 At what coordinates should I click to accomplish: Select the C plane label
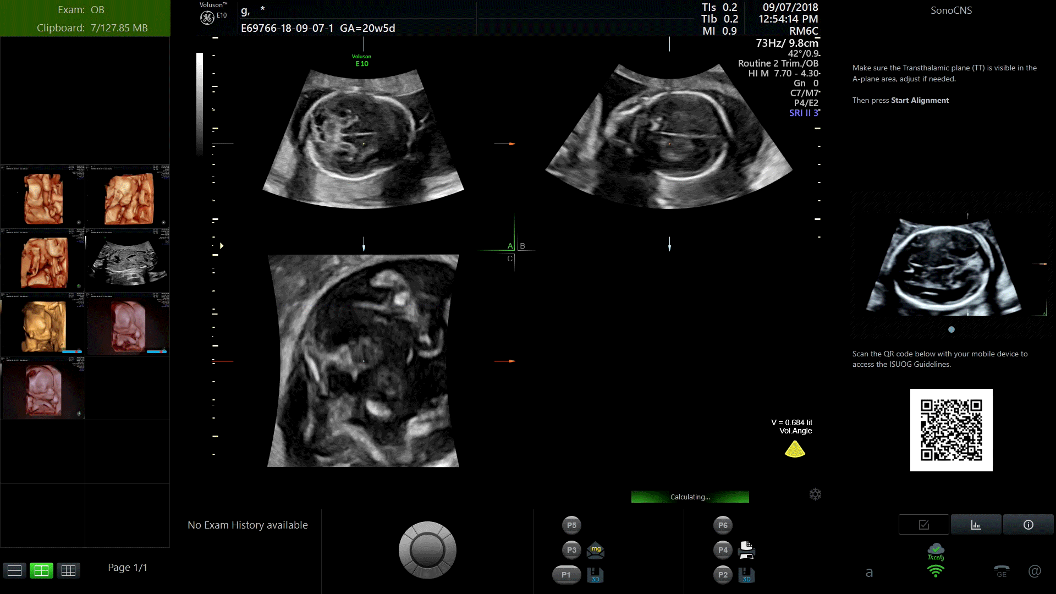coord(510,258)
